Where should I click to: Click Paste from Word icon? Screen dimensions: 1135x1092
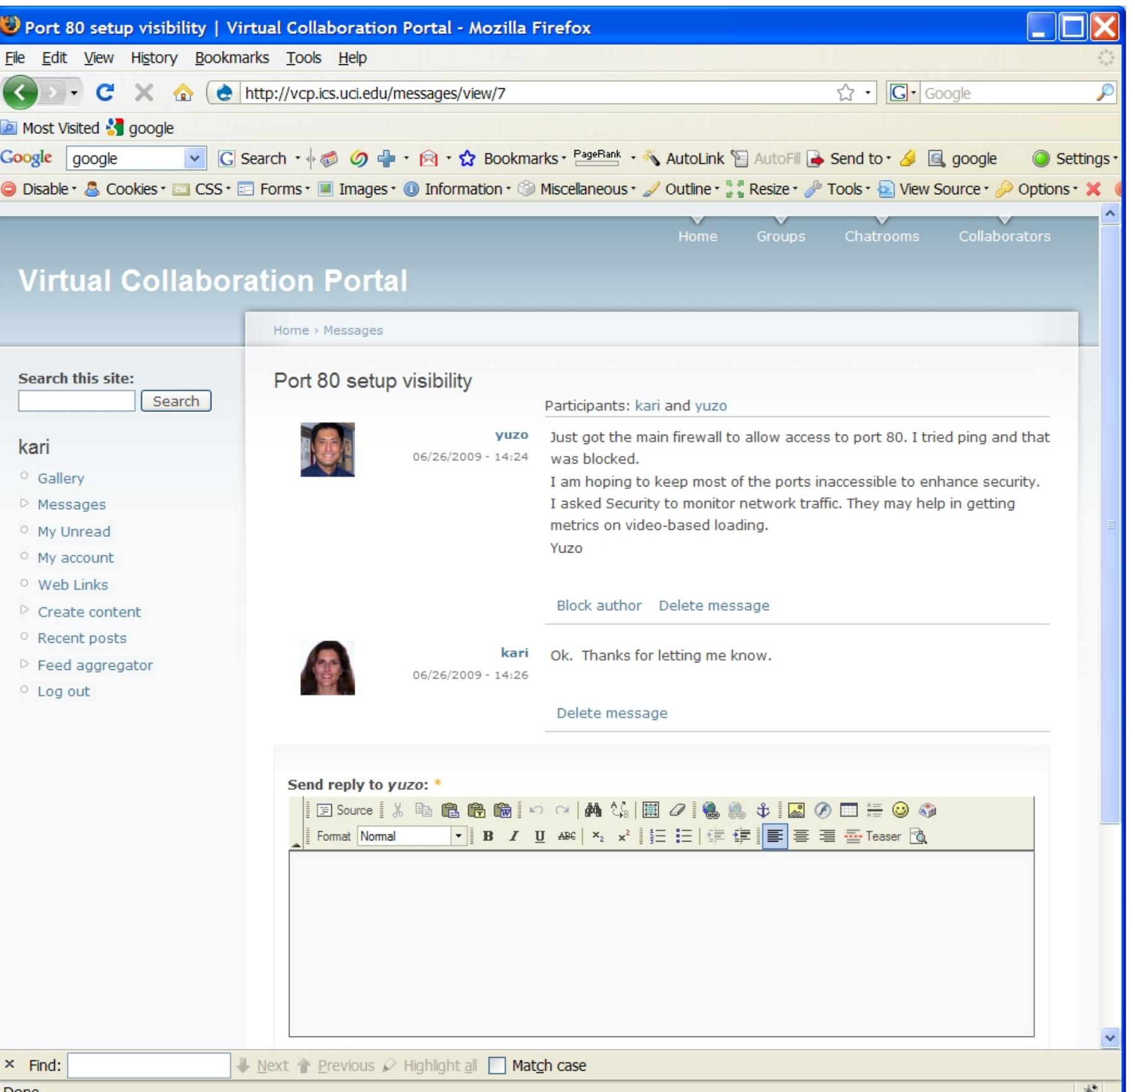pyautogui.click(x=503, y=810)
